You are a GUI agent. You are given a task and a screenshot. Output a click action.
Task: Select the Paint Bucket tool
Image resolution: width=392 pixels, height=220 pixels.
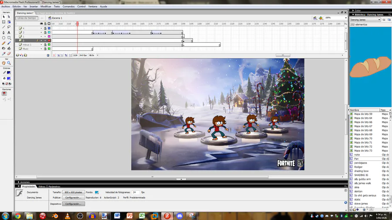point(9,48)
